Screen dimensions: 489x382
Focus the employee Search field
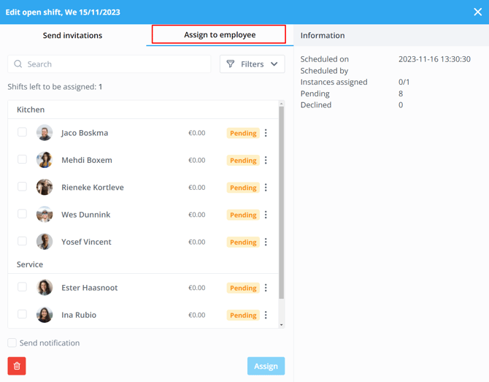[x=109, y=64]
